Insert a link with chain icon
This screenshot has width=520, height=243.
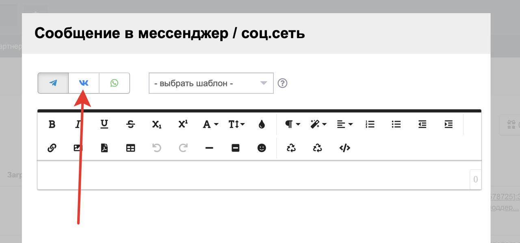click(x=52, y=148)
